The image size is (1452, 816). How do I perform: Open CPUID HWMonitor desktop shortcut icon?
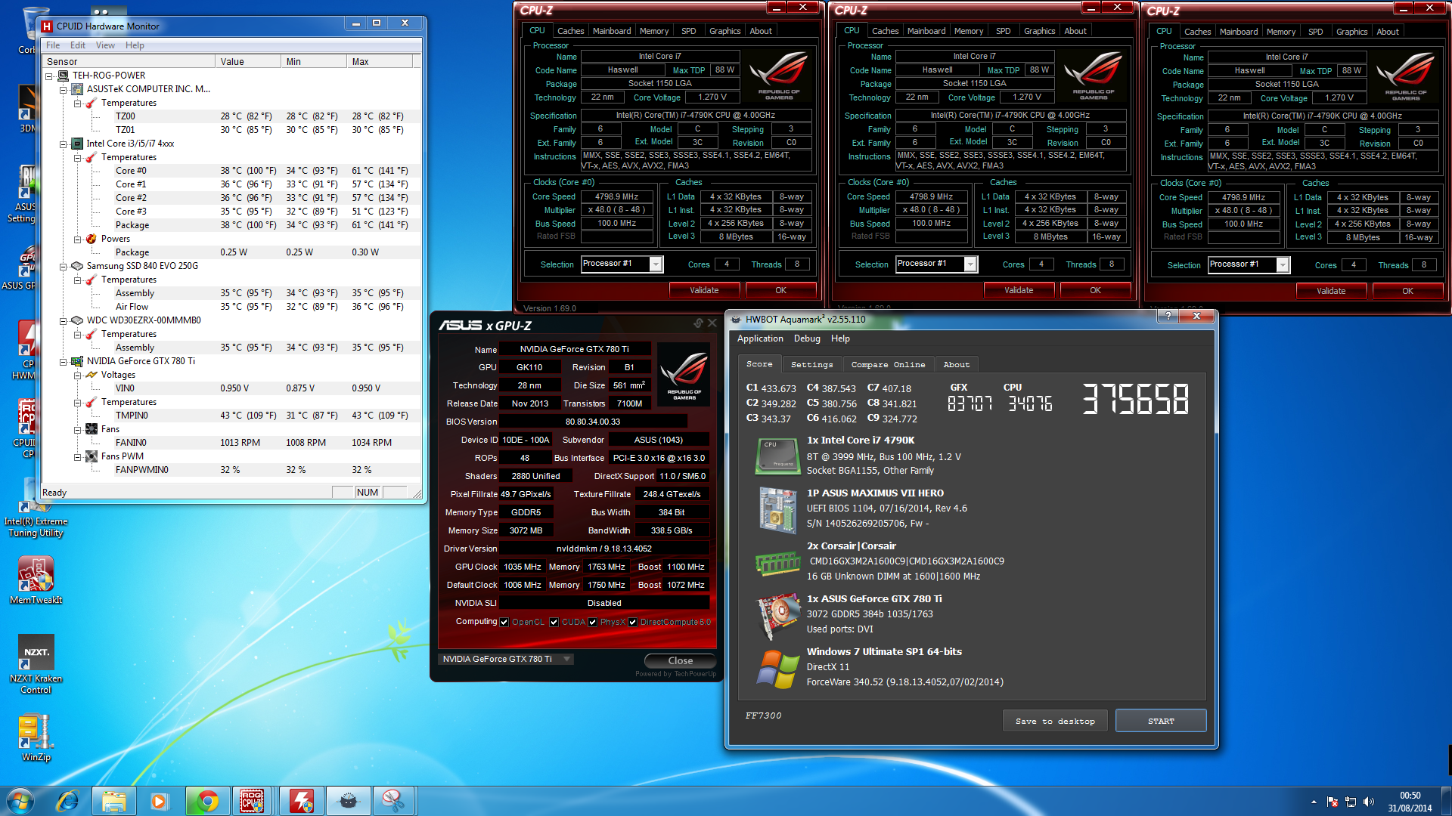[28, 349]
